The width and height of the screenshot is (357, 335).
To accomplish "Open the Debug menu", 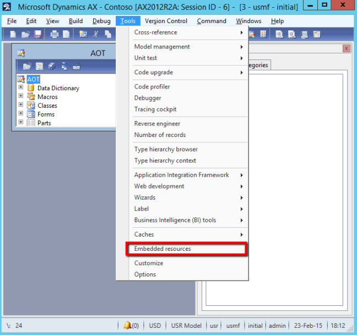I will click(101, 21).
